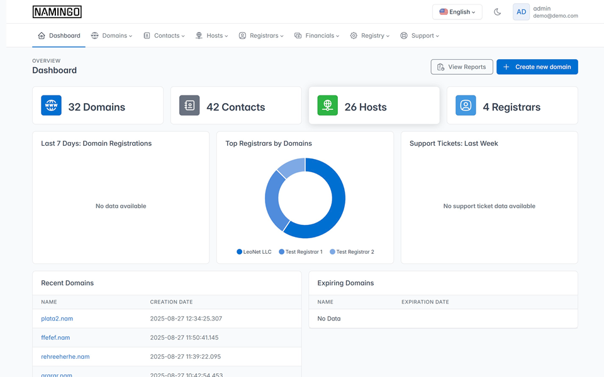Click the Namingo logo

click(x=57, y=12)
